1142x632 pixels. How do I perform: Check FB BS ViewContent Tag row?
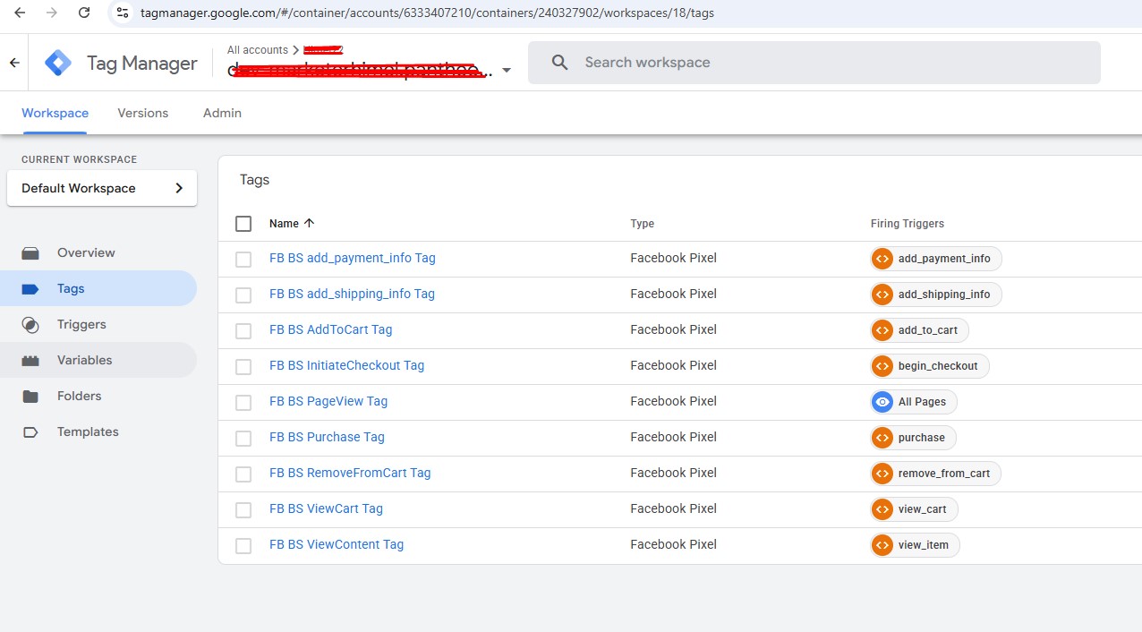tap(243, 546)
